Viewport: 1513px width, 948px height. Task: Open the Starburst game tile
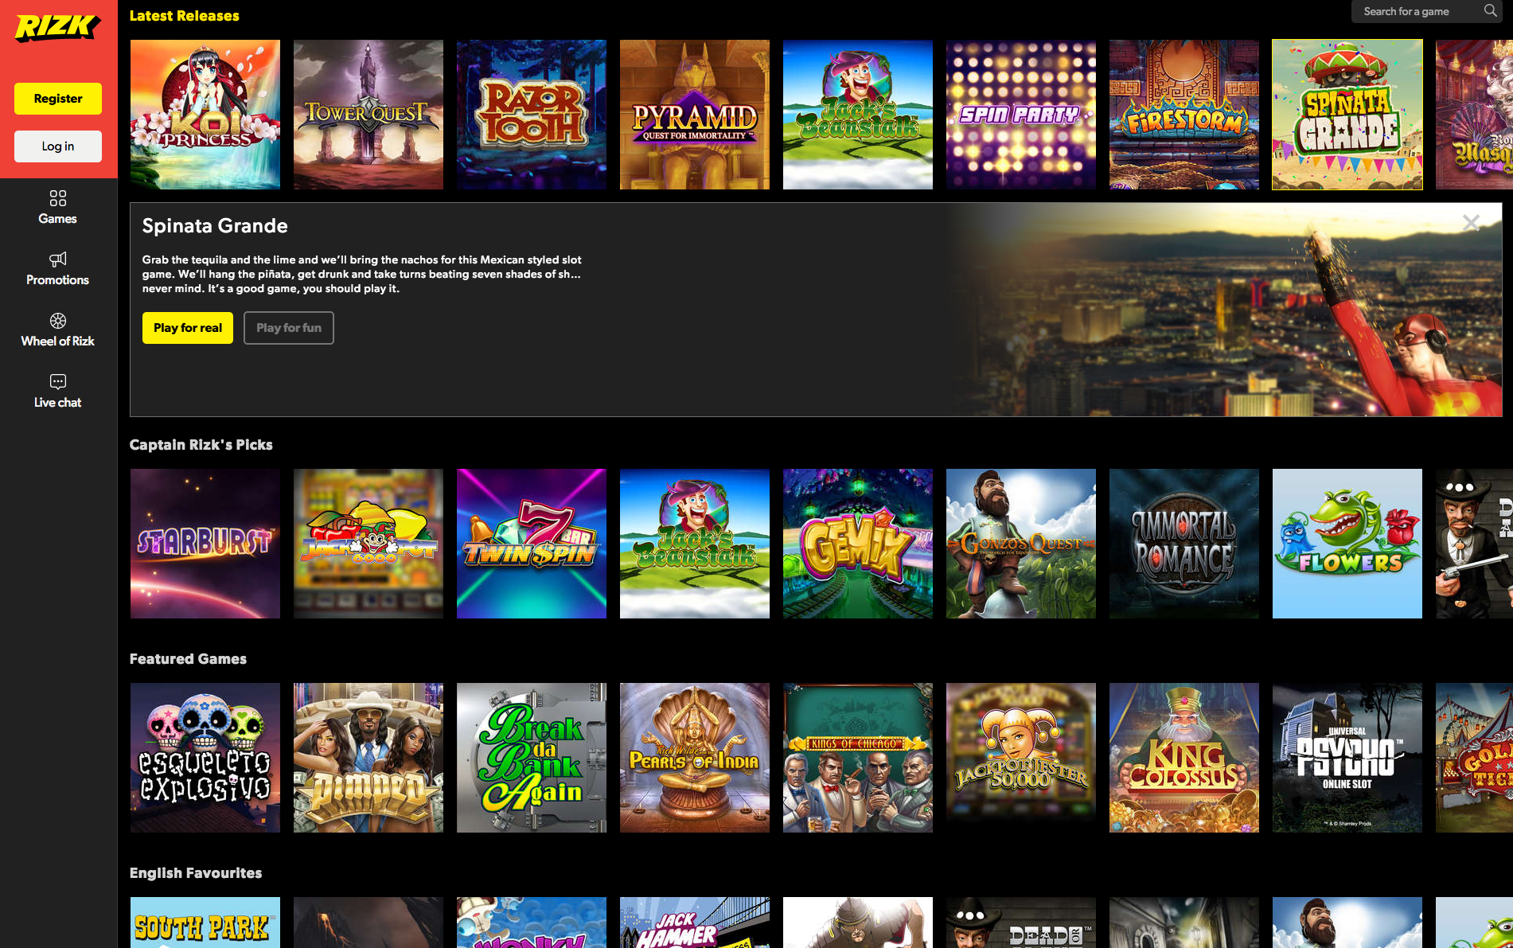click(205, 544)
